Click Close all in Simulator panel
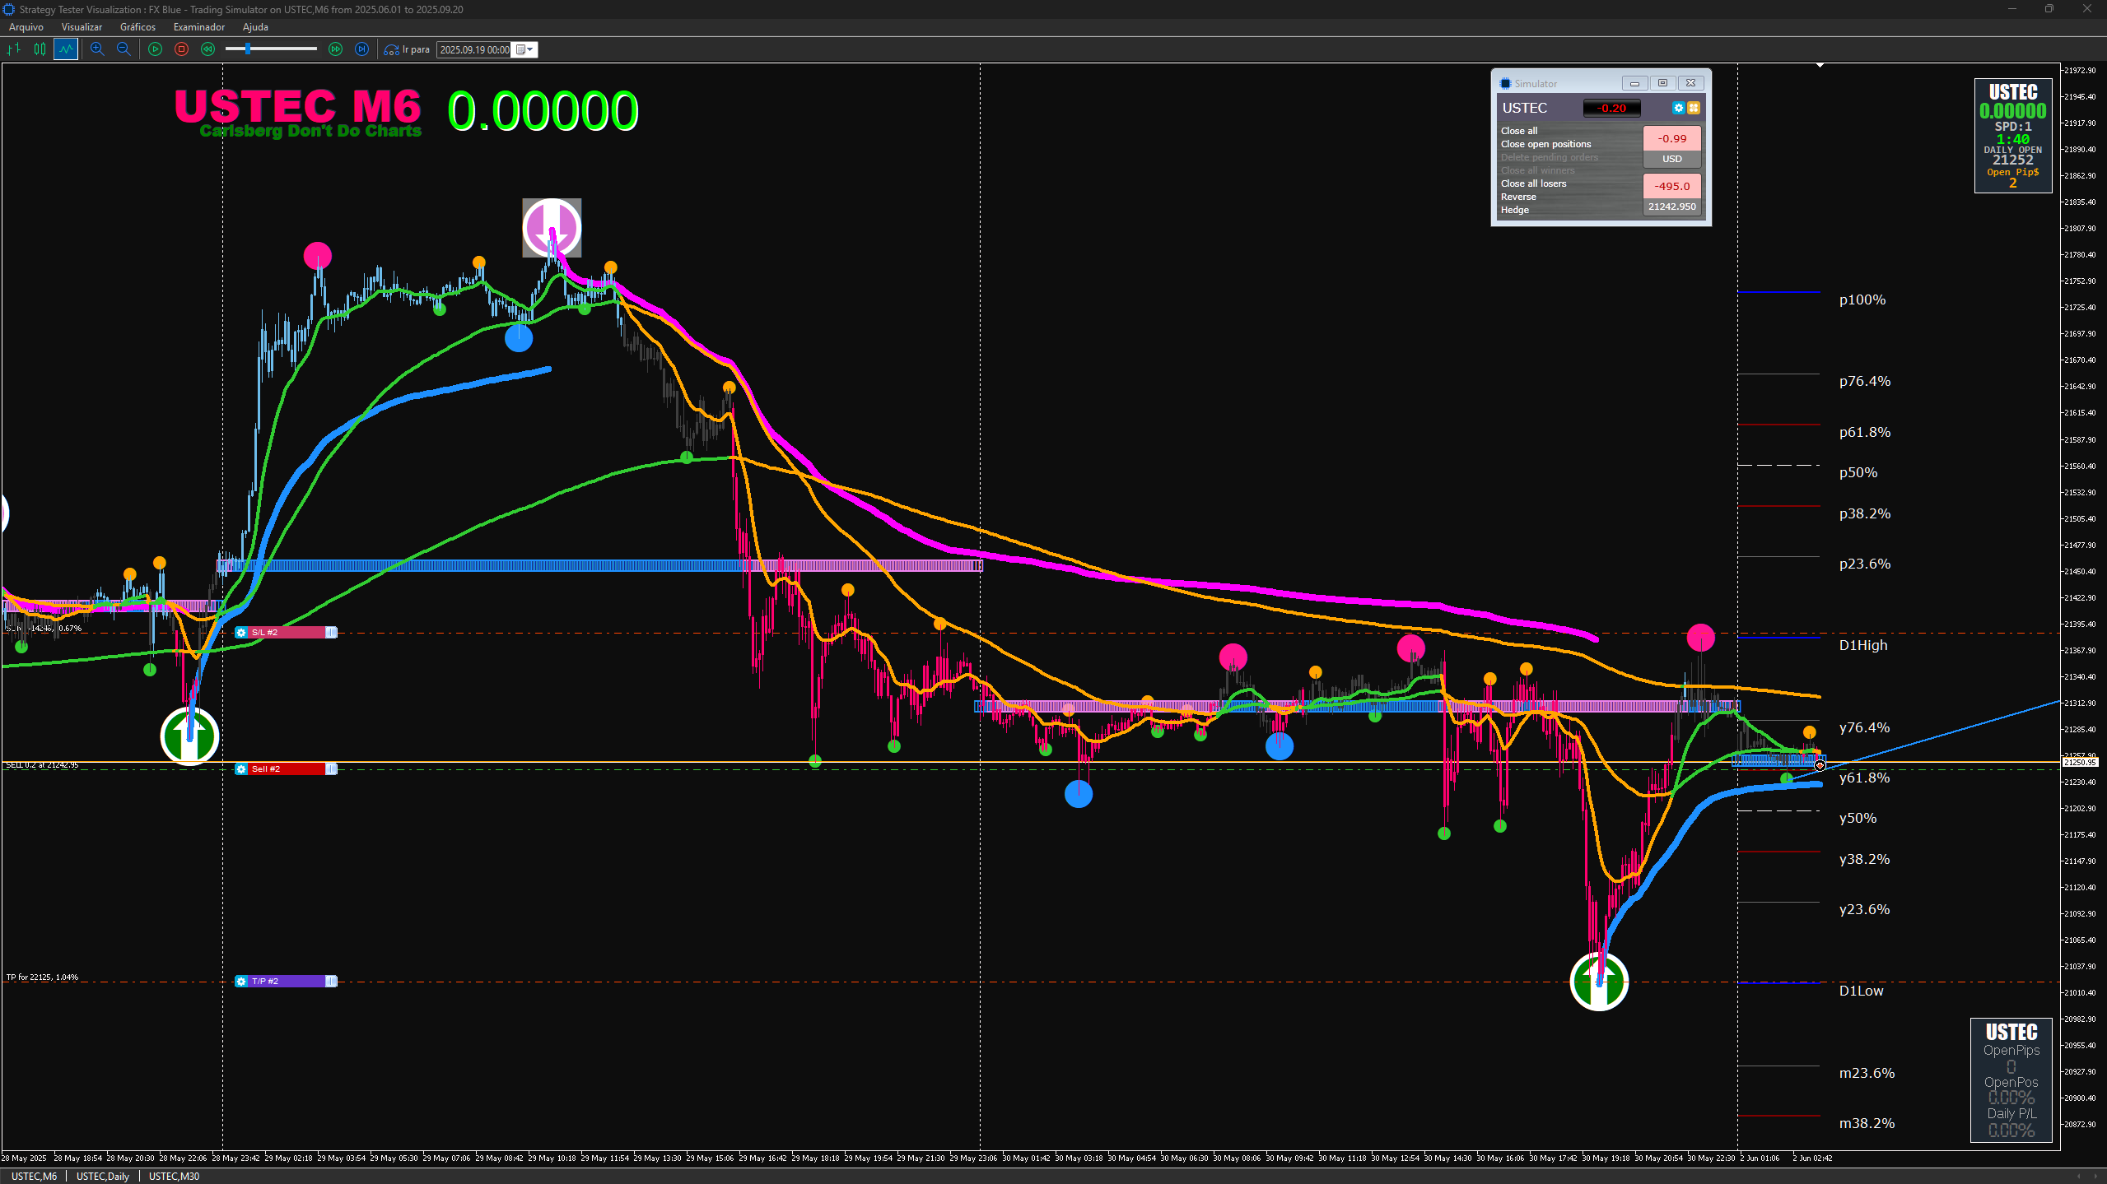Viewport: 2107px width, 1184px height. click(1518, 131)
